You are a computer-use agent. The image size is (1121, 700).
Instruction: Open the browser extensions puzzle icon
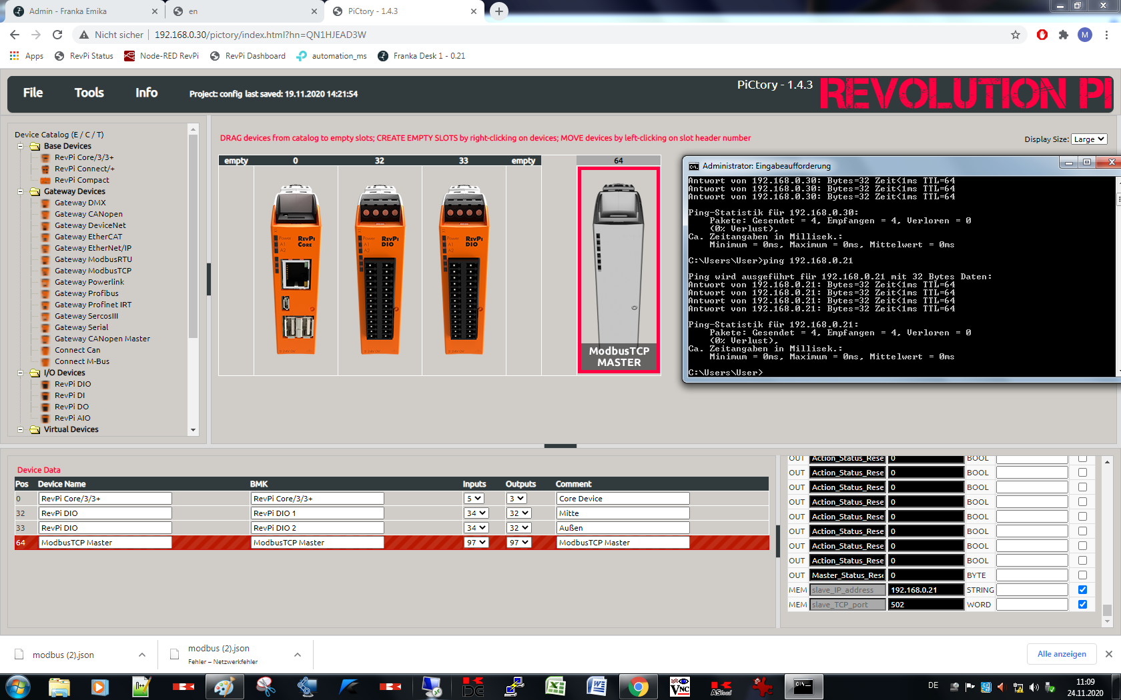click(x=1063, y=35)
